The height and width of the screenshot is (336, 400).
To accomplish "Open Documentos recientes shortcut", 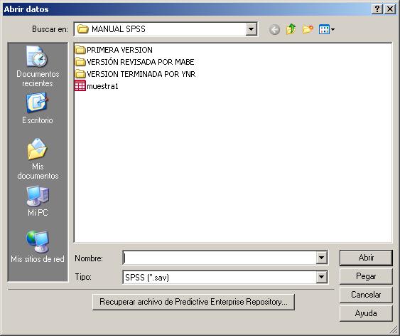I will tap(38, 67).
